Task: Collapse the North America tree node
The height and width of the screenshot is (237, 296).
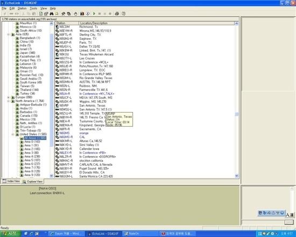Action: tap(8, 101)
